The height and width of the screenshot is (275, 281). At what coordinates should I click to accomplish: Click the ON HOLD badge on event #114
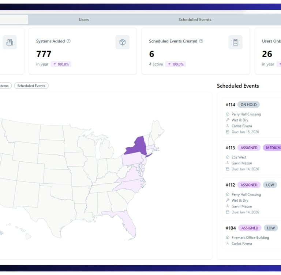248,104
